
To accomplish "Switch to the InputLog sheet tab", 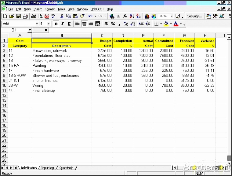I will [48, 168].
